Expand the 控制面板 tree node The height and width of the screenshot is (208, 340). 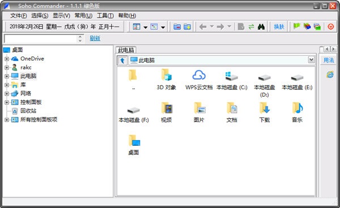tap(7, 102)
